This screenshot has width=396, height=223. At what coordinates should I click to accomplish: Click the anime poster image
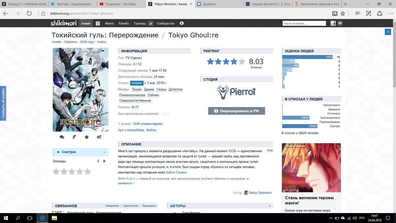coord(81,89)
